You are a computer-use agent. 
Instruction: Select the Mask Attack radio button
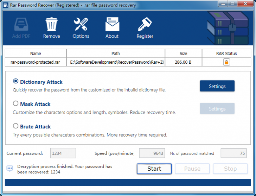pyautogui.click(x=16, y=103)
